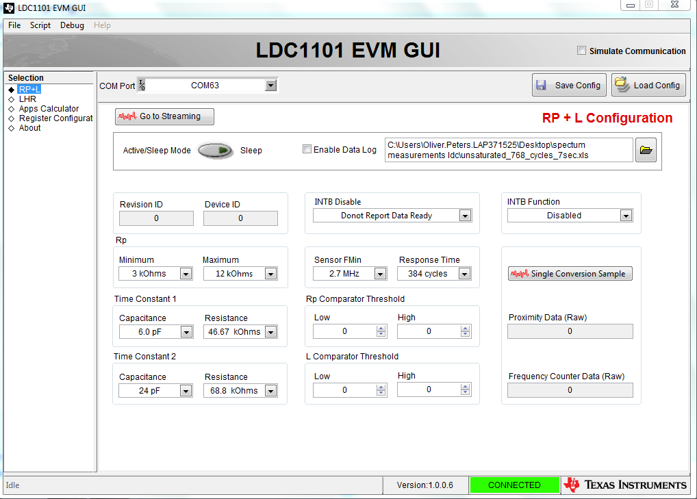This screenshot has height=499, width=697.
Task: Open the Rp Maximum 12 kOhms dropdown
Action: (270, 274)
